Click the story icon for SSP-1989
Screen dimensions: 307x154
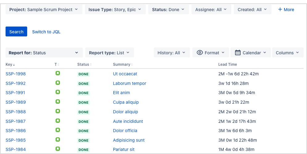point(57,102)
